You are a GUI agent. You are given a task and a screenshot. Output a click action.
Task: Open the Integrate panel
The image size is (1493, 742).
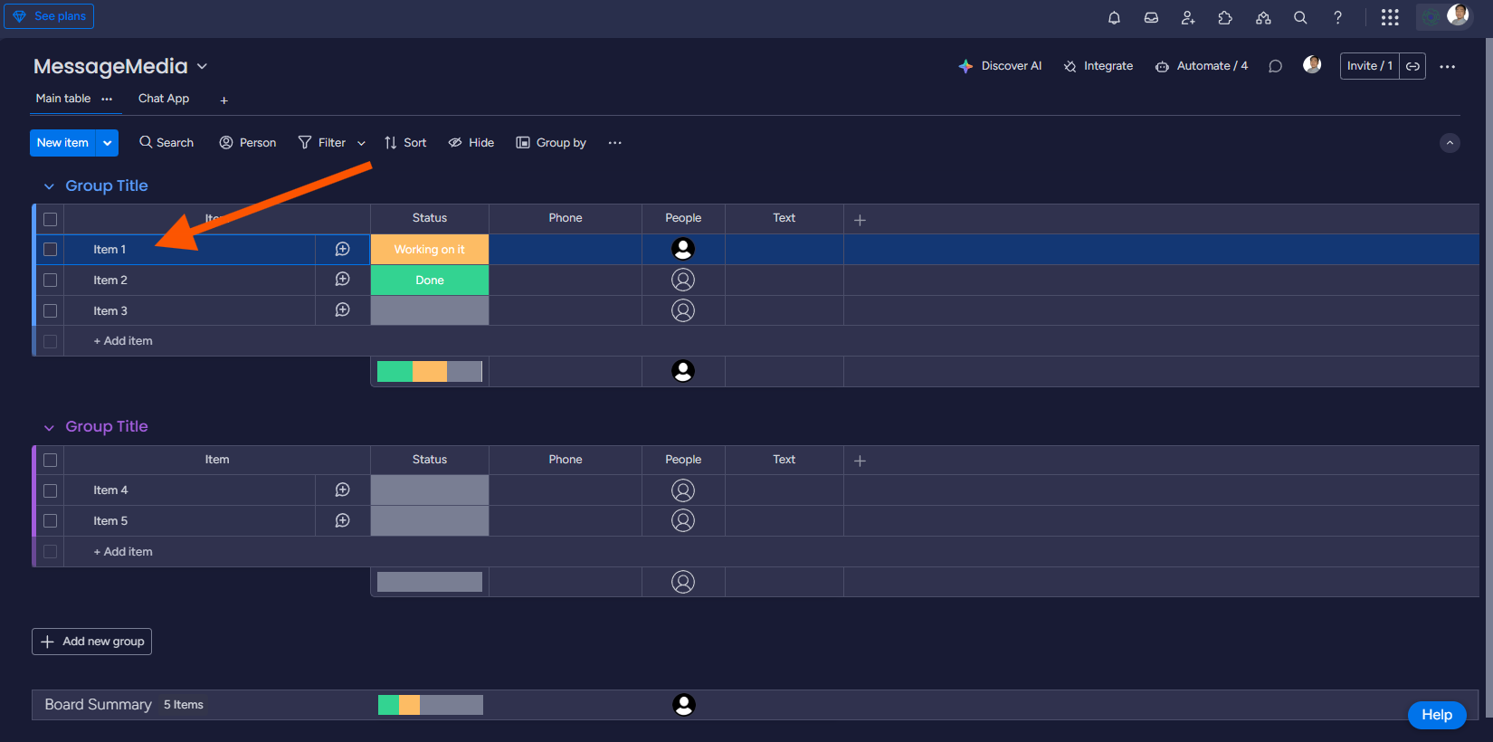point(1098,66)
